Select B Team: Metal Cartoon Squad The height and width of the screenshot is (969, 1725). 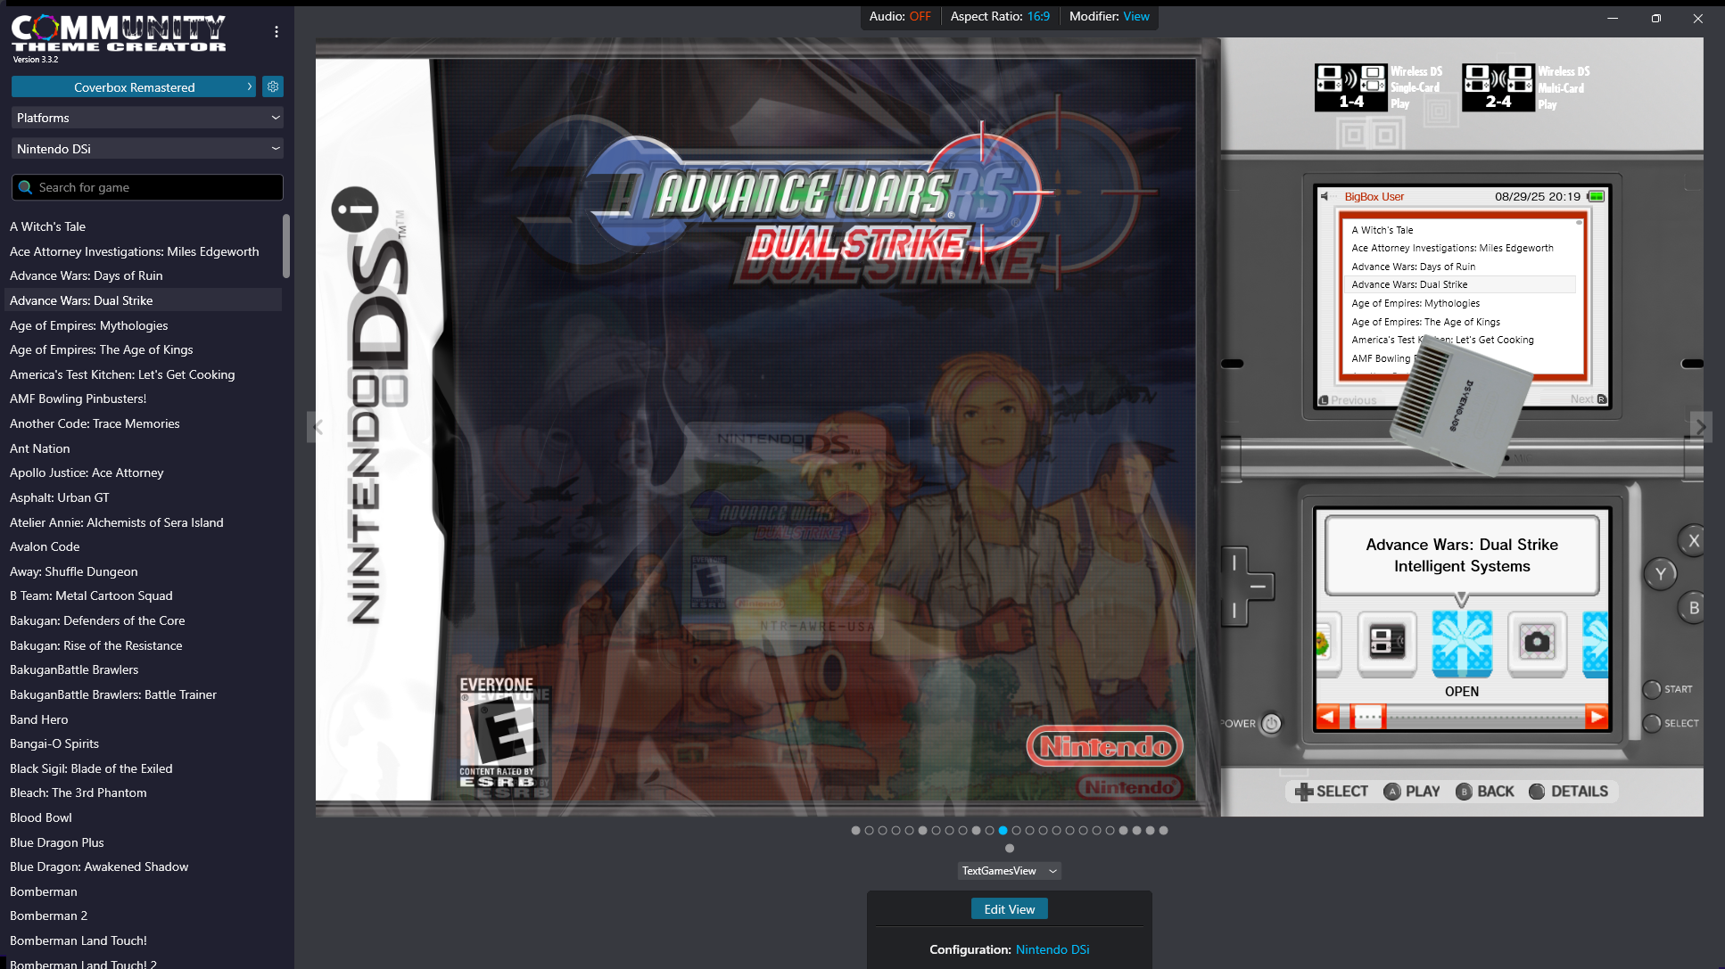click(x=143, y=595)
